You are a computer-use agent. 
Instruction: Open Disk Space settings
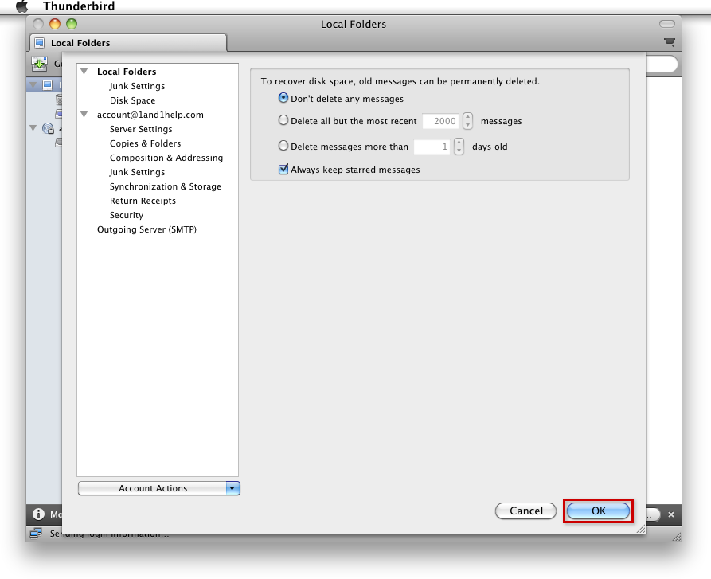point(132,100)
